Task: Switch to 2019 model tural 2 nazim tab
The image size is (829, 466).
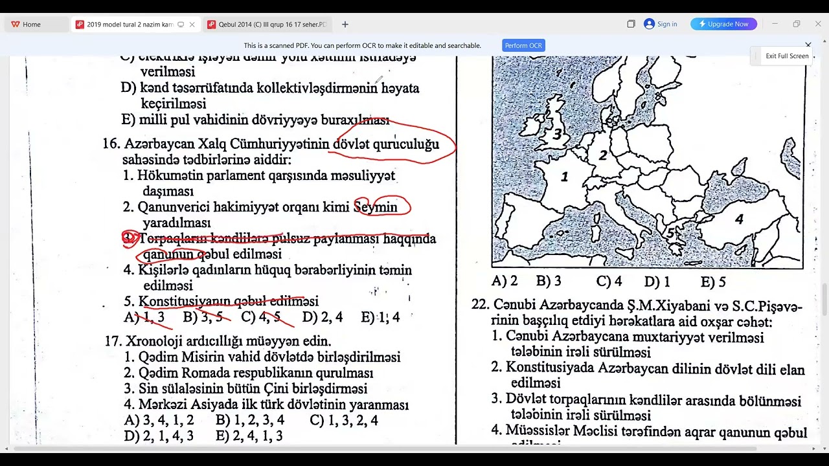Action: [x=130, y=25]
